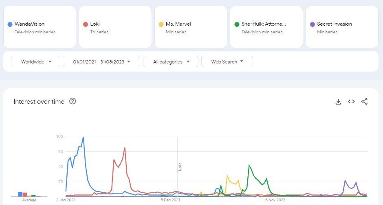This screenshot has width=383, height=205.
Task: Open the embed code icon
Action: coord(351,102)
